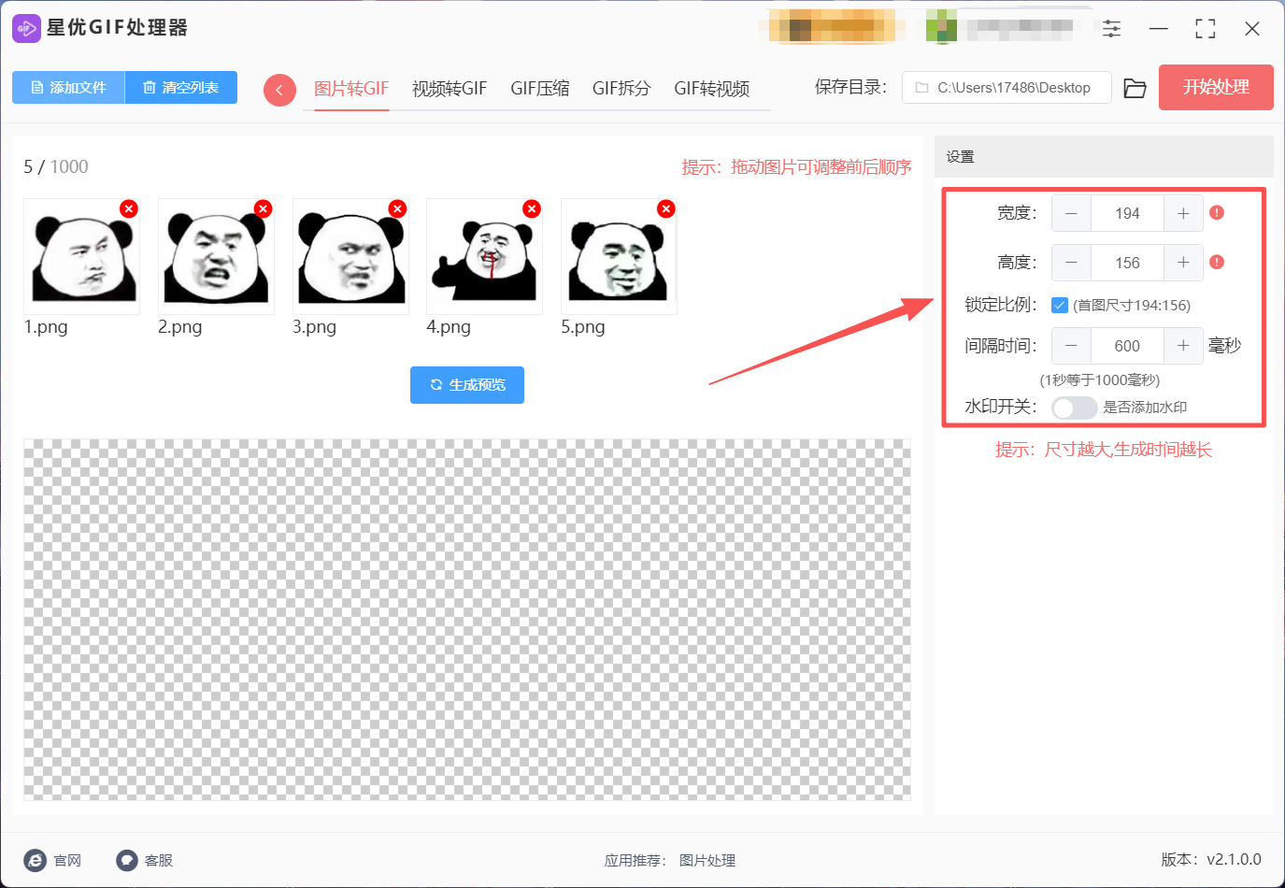Increase width with plus button
Image resolution: width=1285 pixels, height=888 pixels.
click(x=1183, y=213)
